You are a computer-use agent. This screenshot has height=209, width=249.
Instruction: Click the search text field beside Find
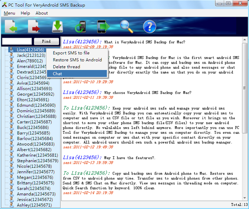point(17,42)
